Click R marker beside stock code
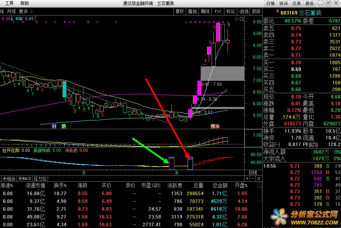This screenshot has width=341, height=228. click(x=278, y=11)
